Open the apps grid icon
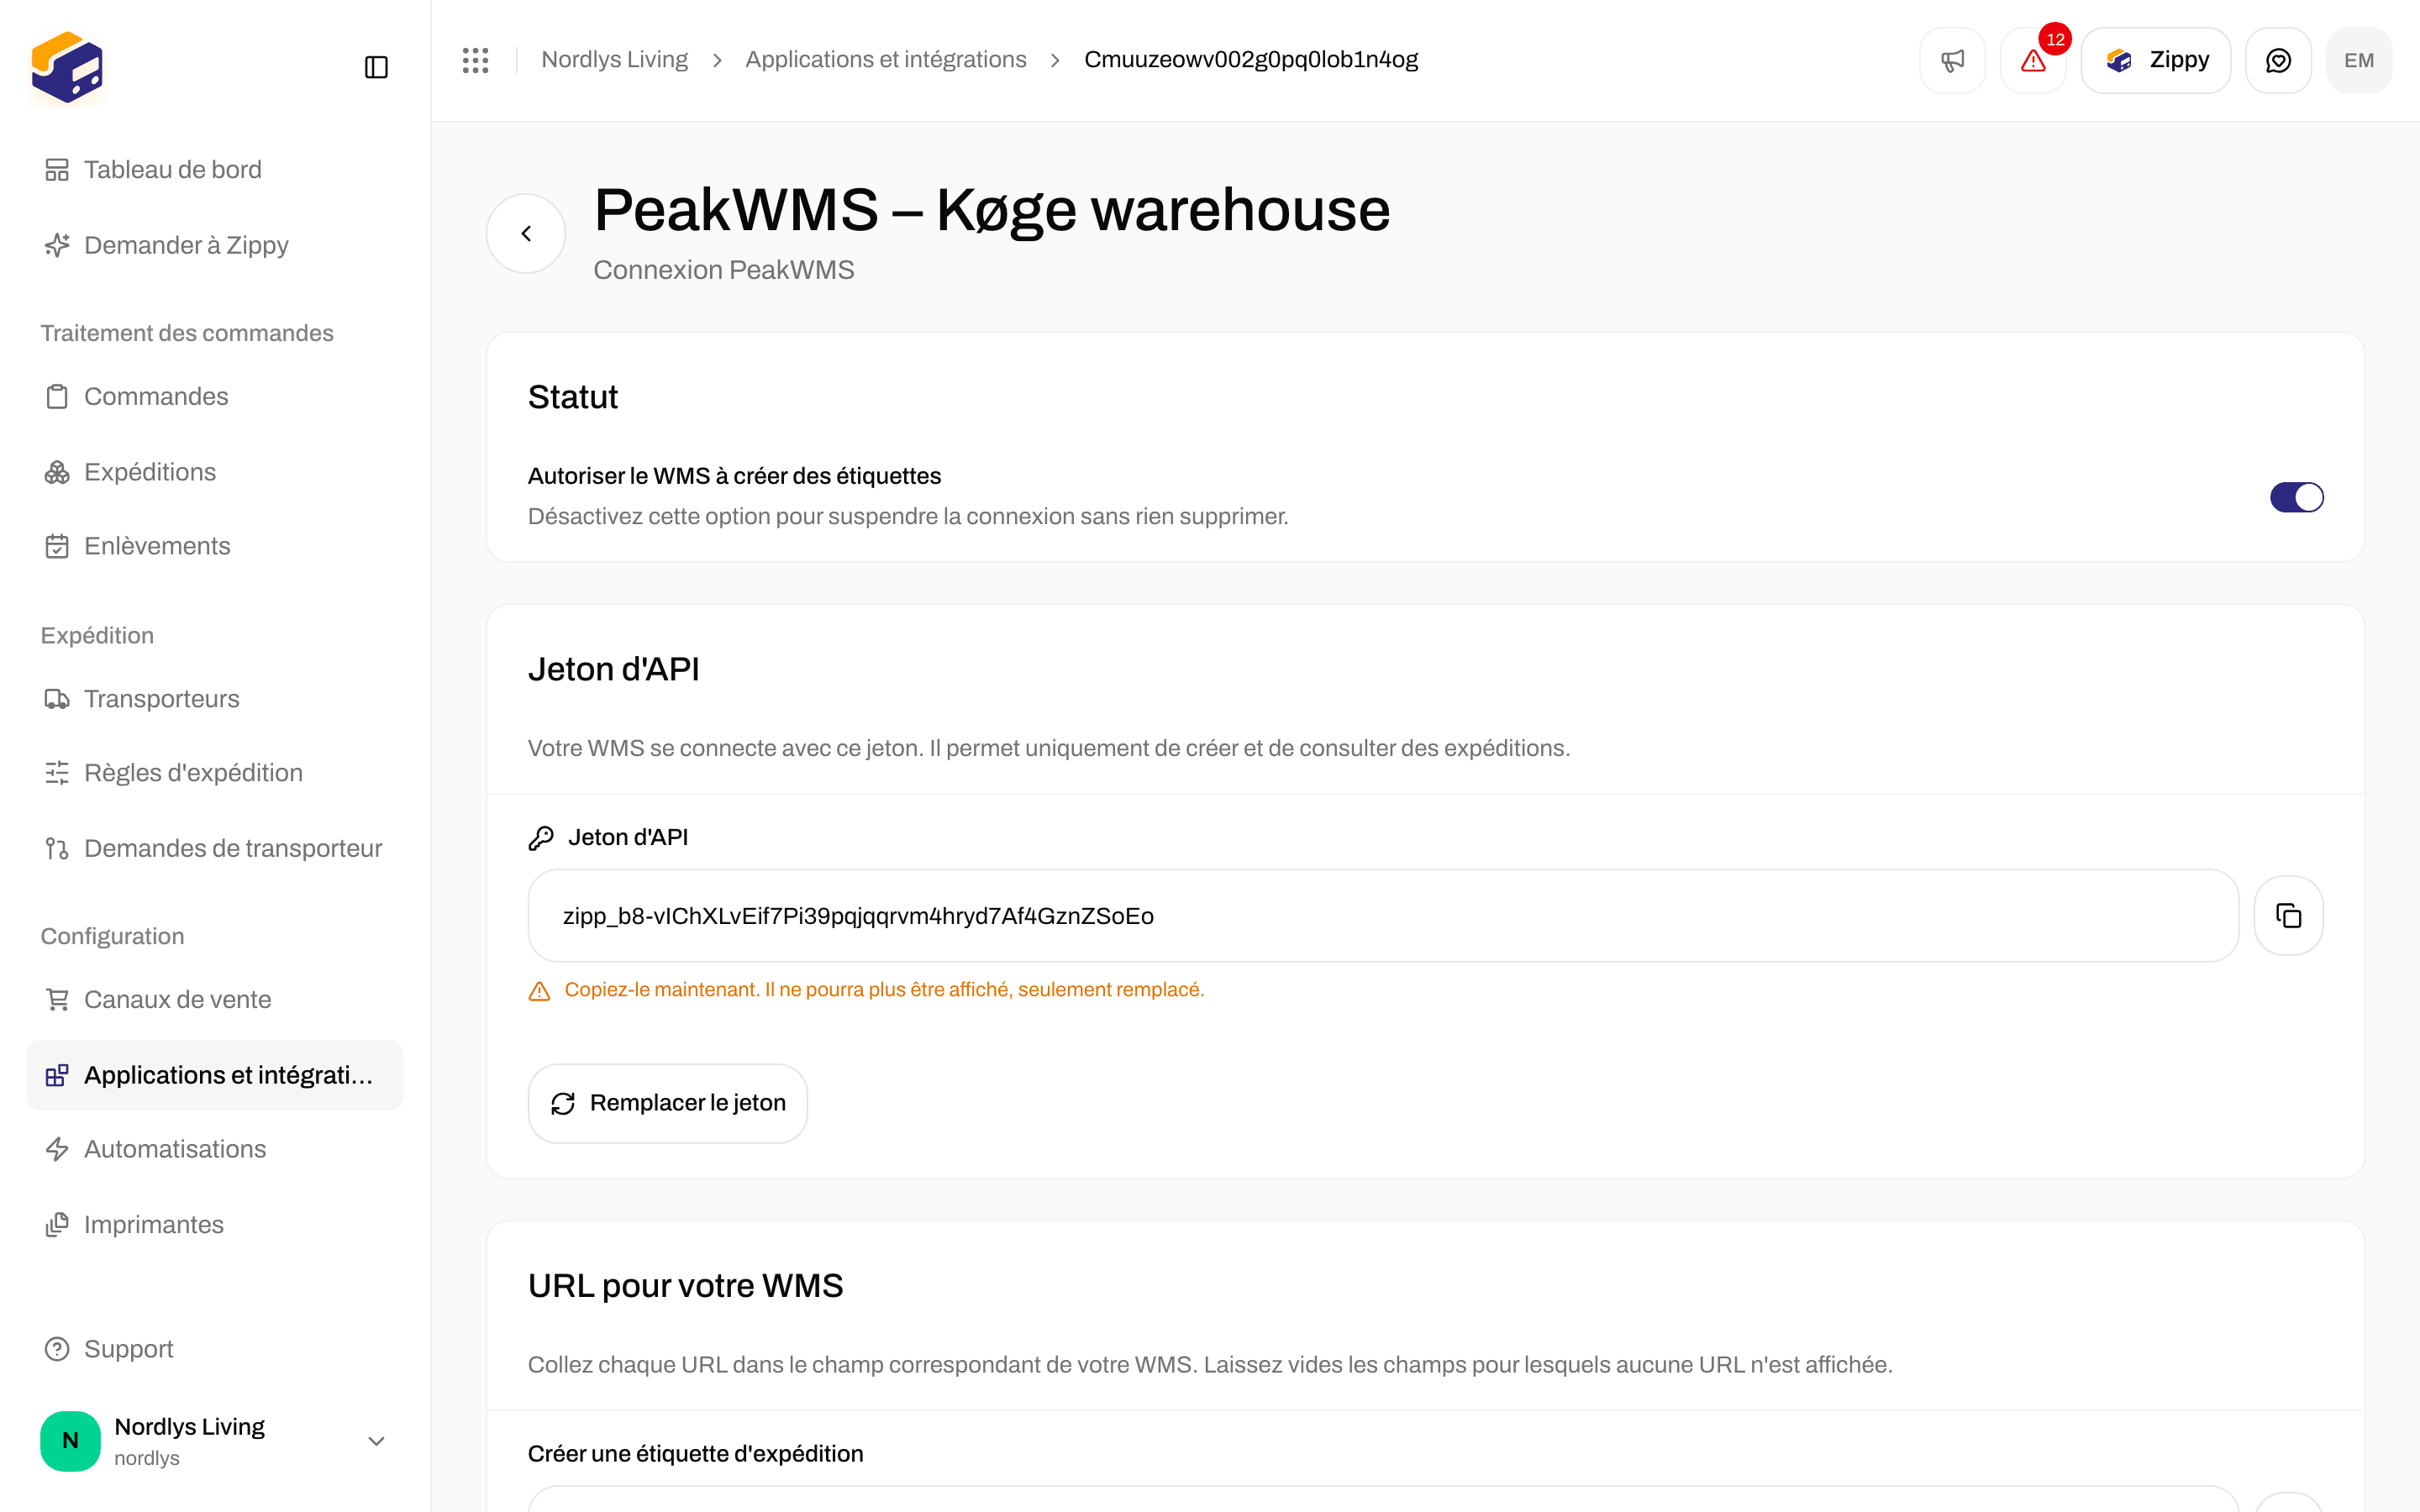2420x1512 pixels. (475, 60)
